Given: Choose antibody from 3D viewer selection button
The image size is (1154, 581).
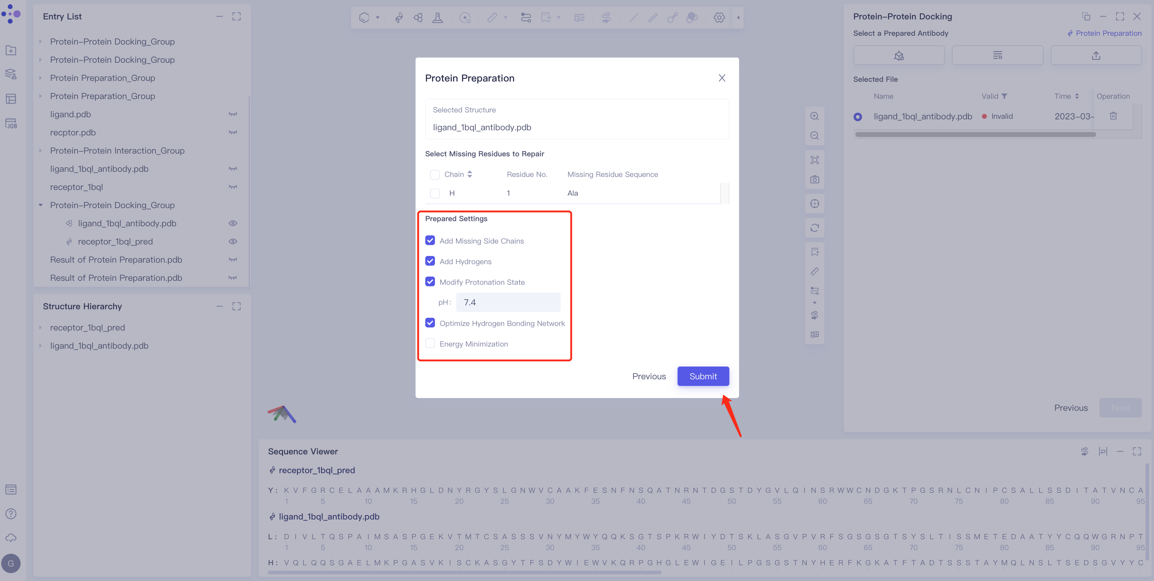Looking at the screenshot, I should [x=899, y=55].
